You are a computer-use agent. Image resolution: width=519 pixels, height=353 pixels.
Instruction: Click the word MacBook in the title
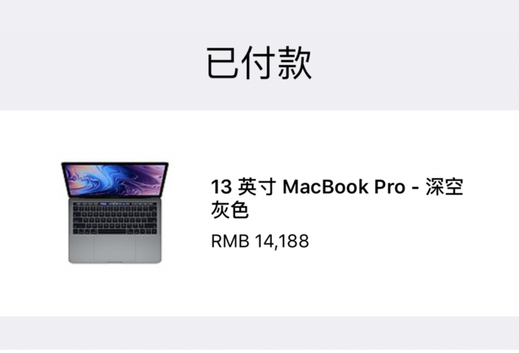(325, 187)
